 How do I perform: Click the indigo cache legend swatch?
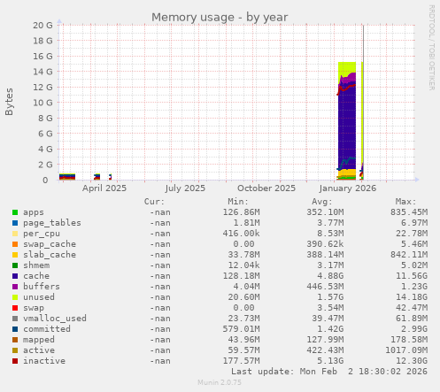tap(15, 276)
